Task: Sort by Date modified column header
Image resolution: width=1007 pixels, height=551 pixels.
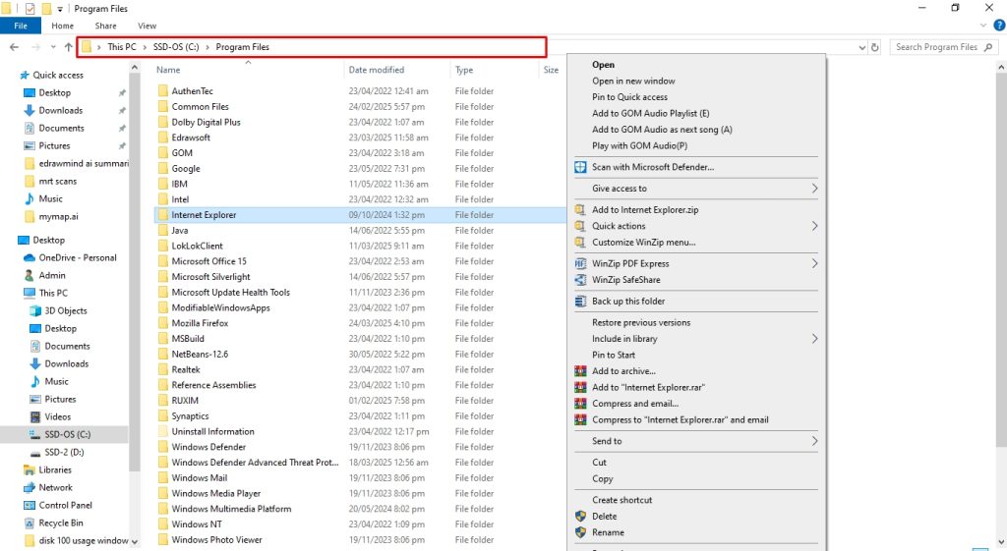Action: pos(377,70)
